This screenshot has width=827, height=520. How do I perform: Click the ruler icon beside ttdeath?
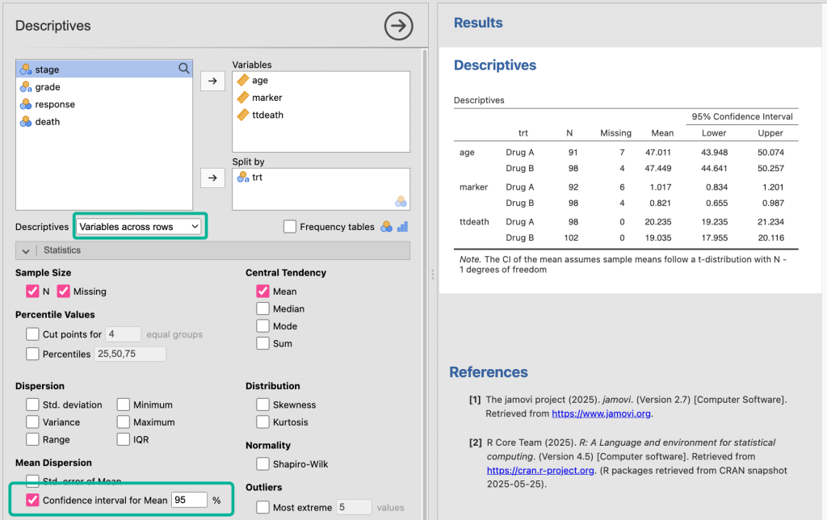(242, 115)
